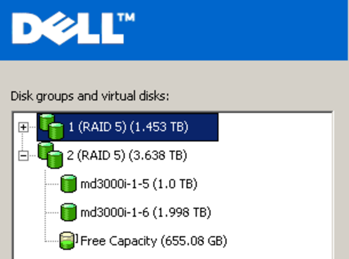Click the Dell logo in the header

[x=68, y=28]
